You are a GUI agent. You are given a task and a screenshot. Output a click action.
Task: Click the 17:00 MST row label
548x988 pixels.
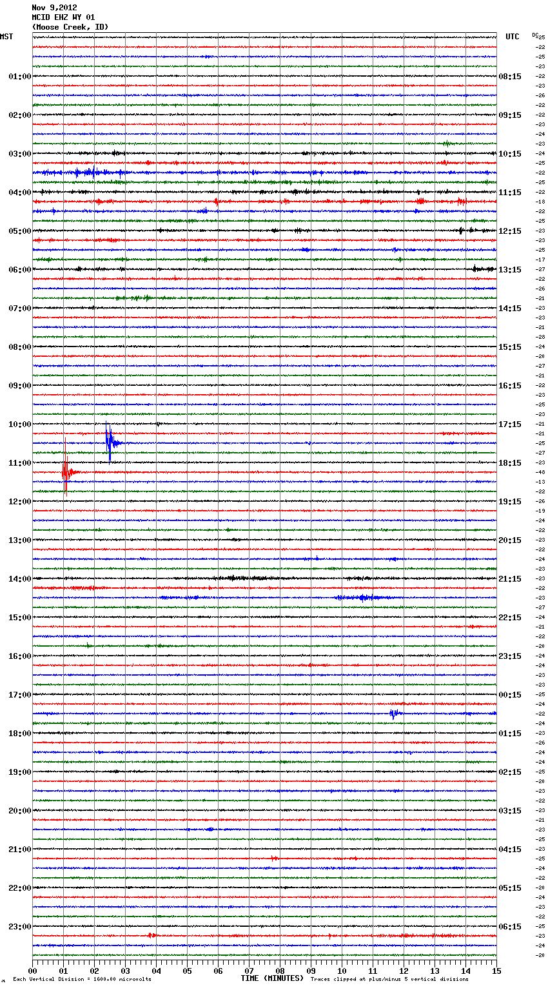(x=20, y=695)
